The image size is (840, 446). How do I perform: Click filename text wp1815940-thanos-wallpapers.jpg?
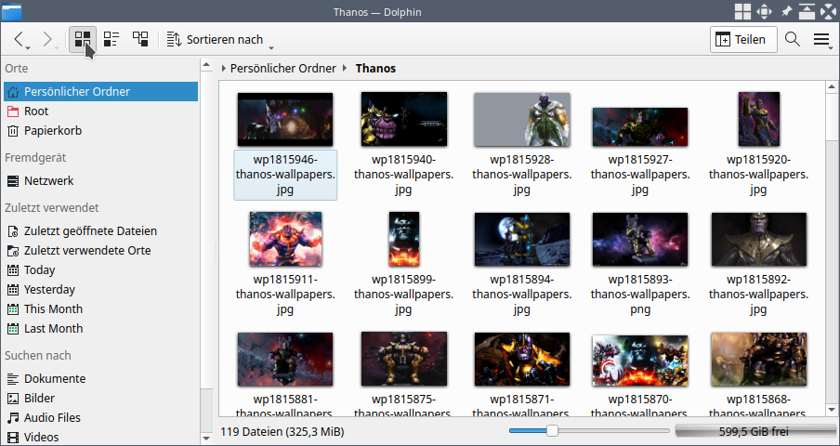point(404,175)
